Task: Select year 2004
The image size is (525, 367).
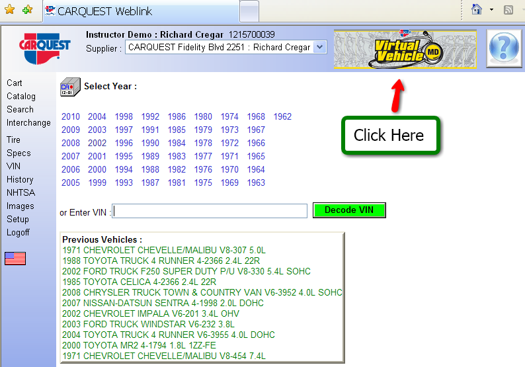Action: point(97,116)
